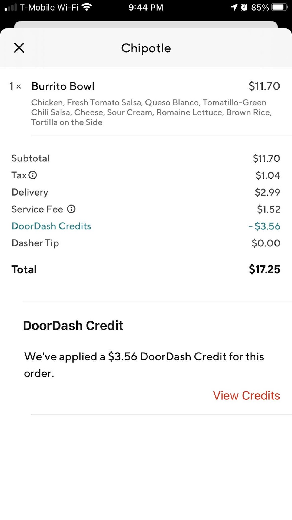Viewport: 292px width, 520px height.
Task: Tap the Wi-Fi icon in status bar
Action: click(x=87, y=7)
